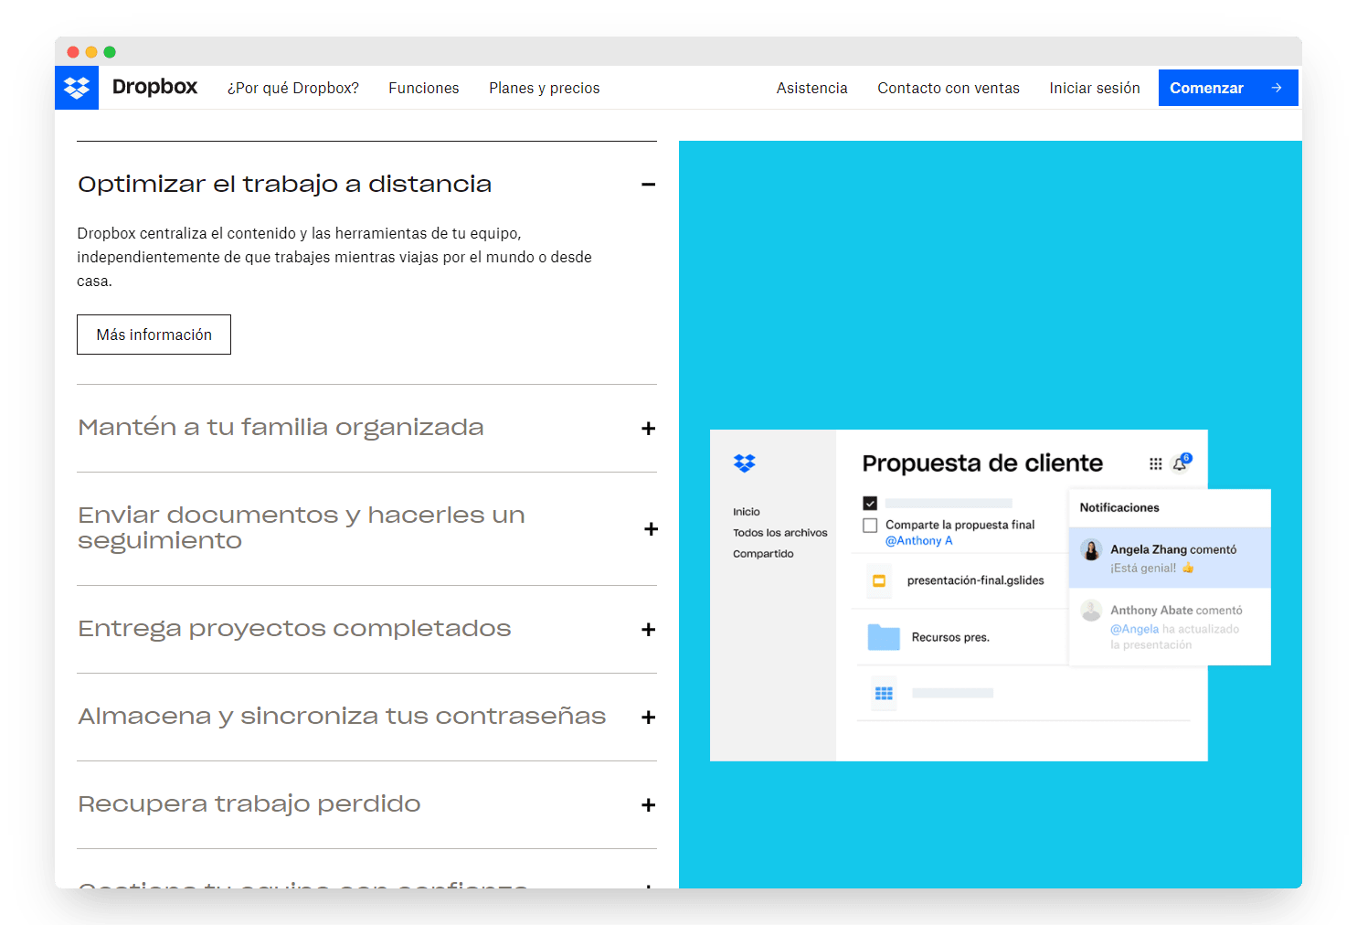Screen dimensions: 1357x925
Task: Click the Dropbox icon in the illustration sidebar
Action: click(745, 463)
